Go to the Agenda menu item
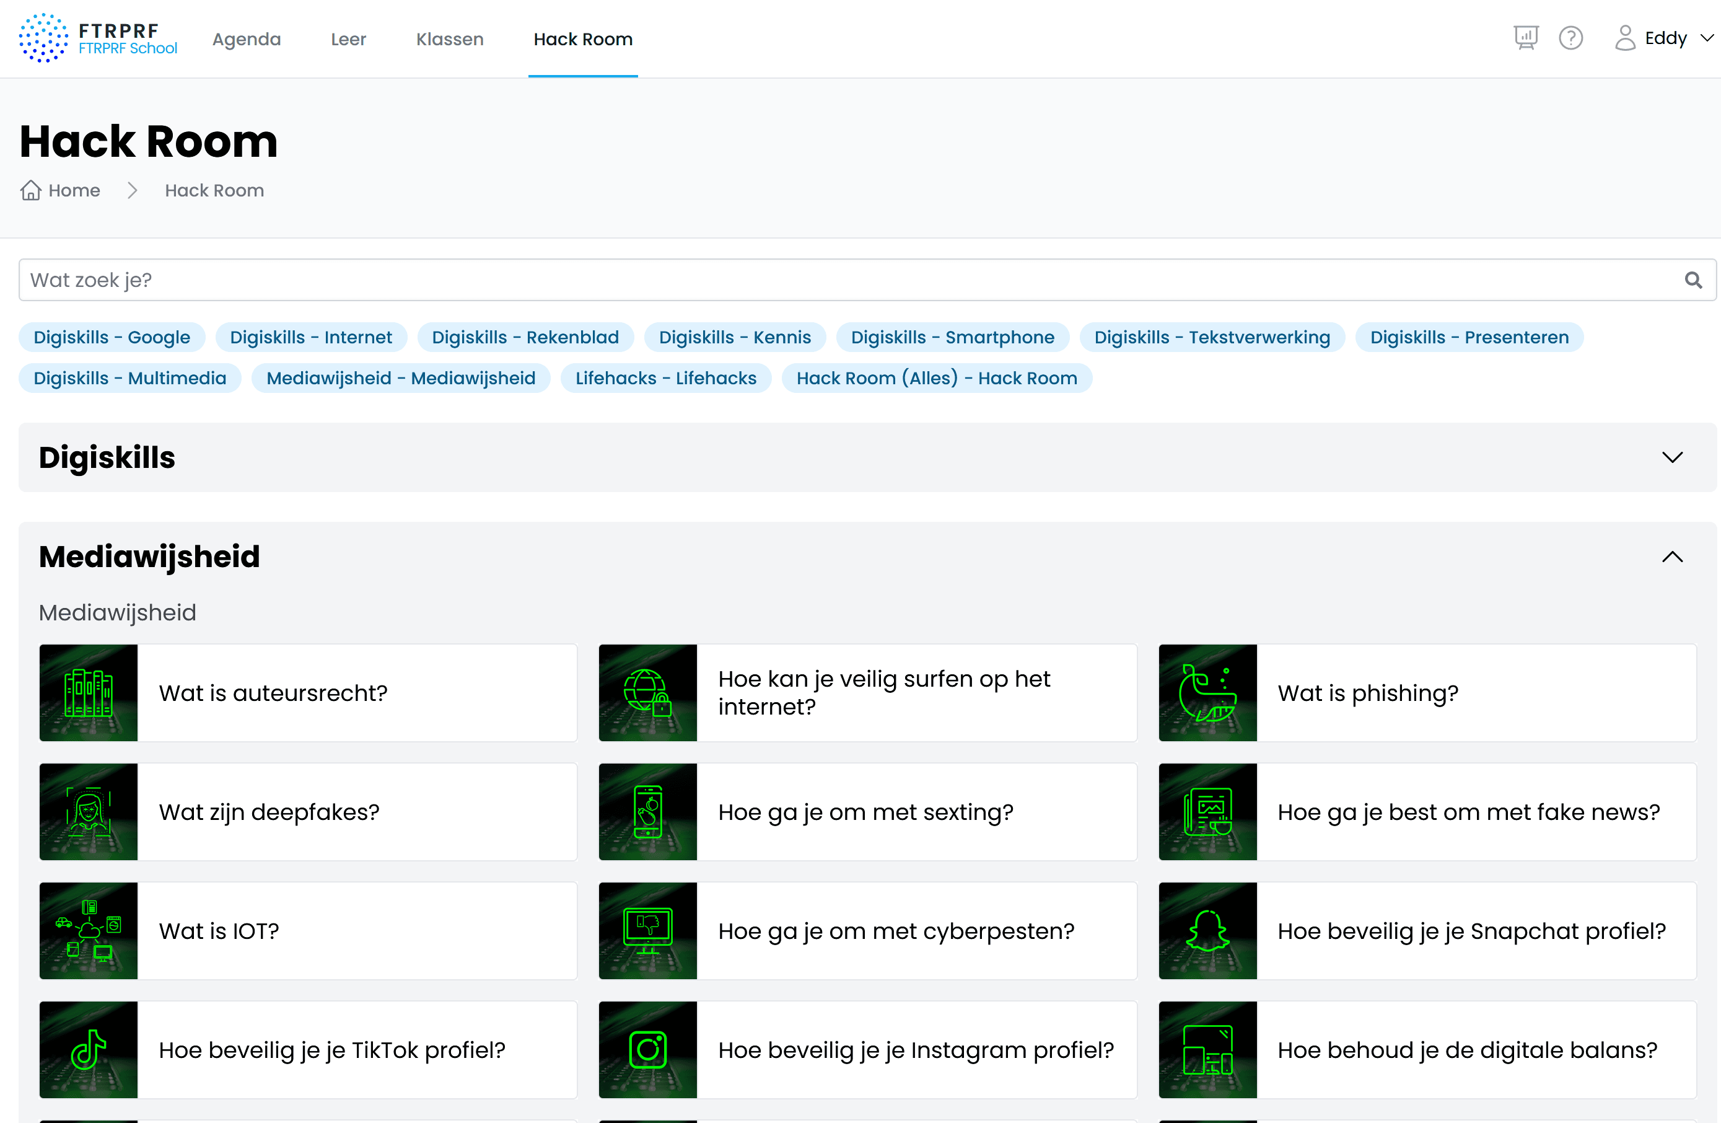Viewport: 1721px width, 1123px height. (247, 39)
